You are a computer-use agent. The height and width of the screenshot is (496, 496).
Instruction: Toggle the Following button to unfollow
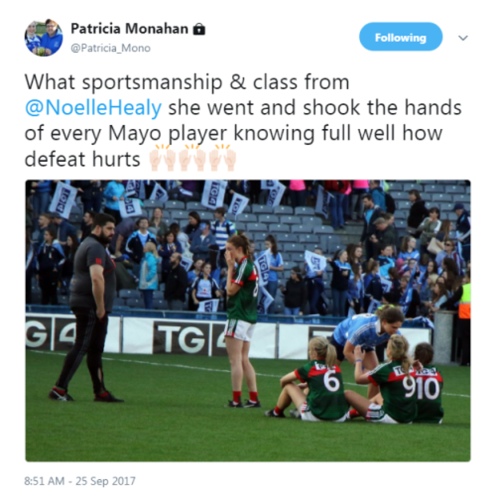(401, 37)
